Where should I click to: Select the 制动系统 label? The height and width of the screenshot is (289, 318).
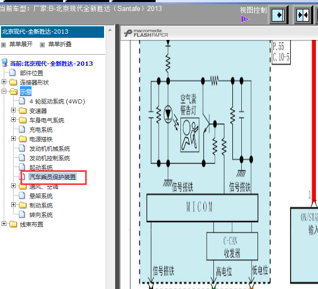pos(41,205)
